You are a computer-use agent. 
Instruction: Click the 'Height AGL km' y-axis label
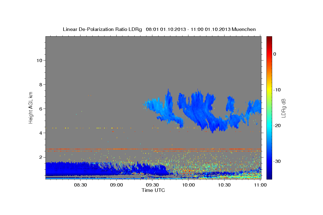click(x=31, y=107)
